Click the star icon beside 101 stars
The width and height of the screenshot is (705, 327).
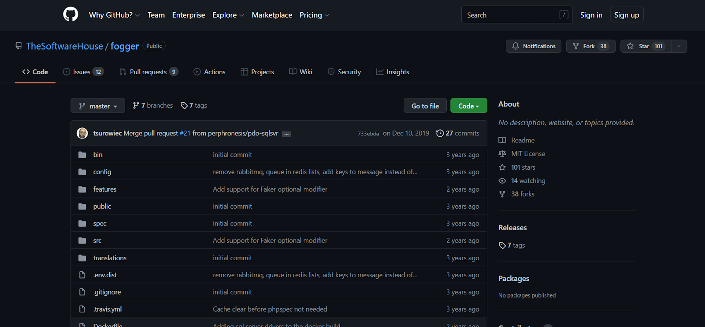click(x=502, y=167)
